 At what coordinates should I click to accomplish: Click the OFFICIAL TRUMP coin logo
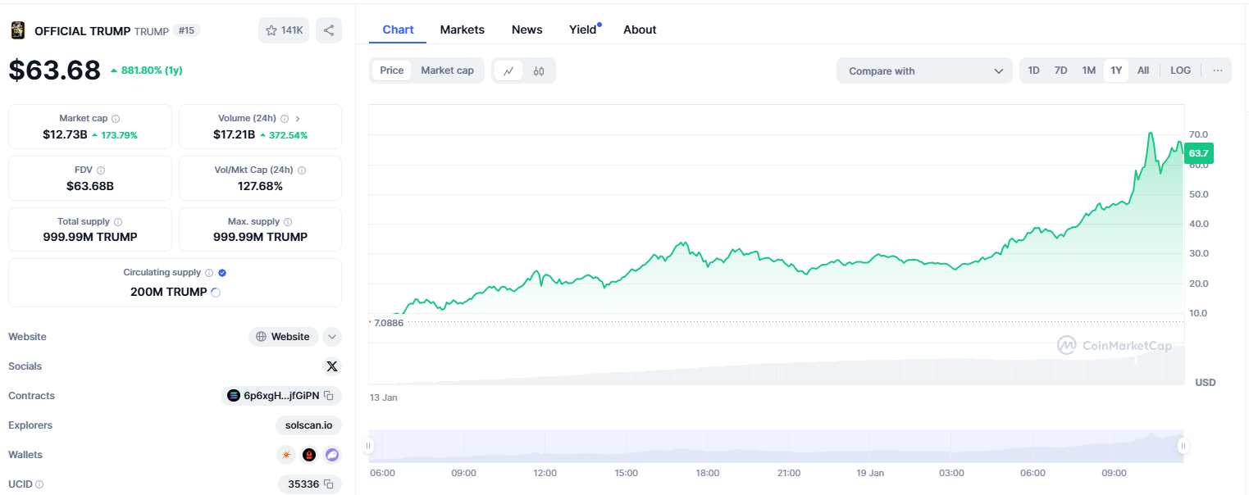17,30
